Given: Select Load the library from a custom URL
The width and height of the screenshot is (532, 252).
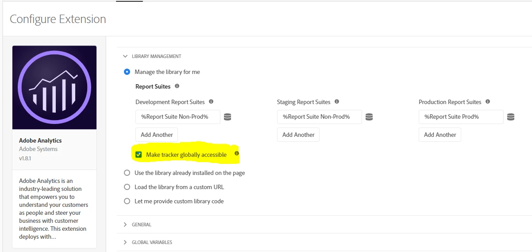Looking at the screenshot, I should click(x=127, y=187).
